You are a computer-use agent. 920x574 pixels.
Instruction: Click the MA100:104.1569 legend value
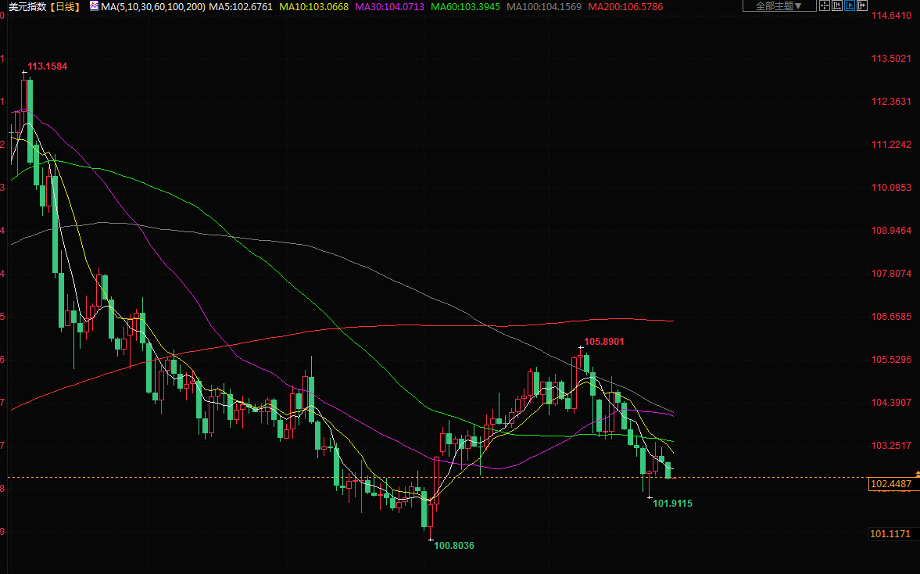pyautogui.click(x=544, y=6)
